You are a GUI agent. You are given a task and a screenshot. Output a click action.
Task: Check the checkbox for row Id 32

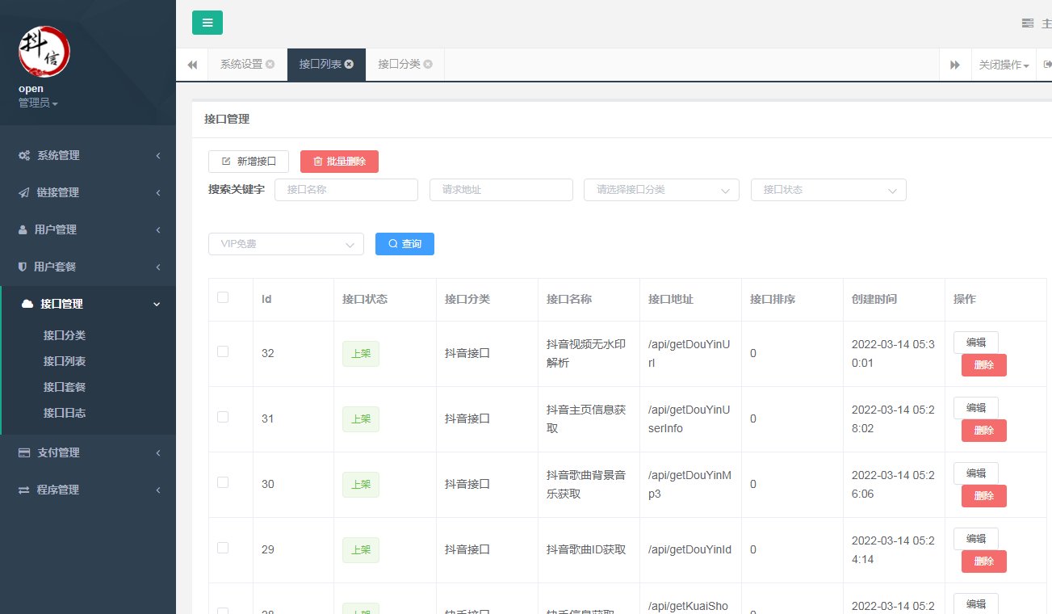coord(223,351)
